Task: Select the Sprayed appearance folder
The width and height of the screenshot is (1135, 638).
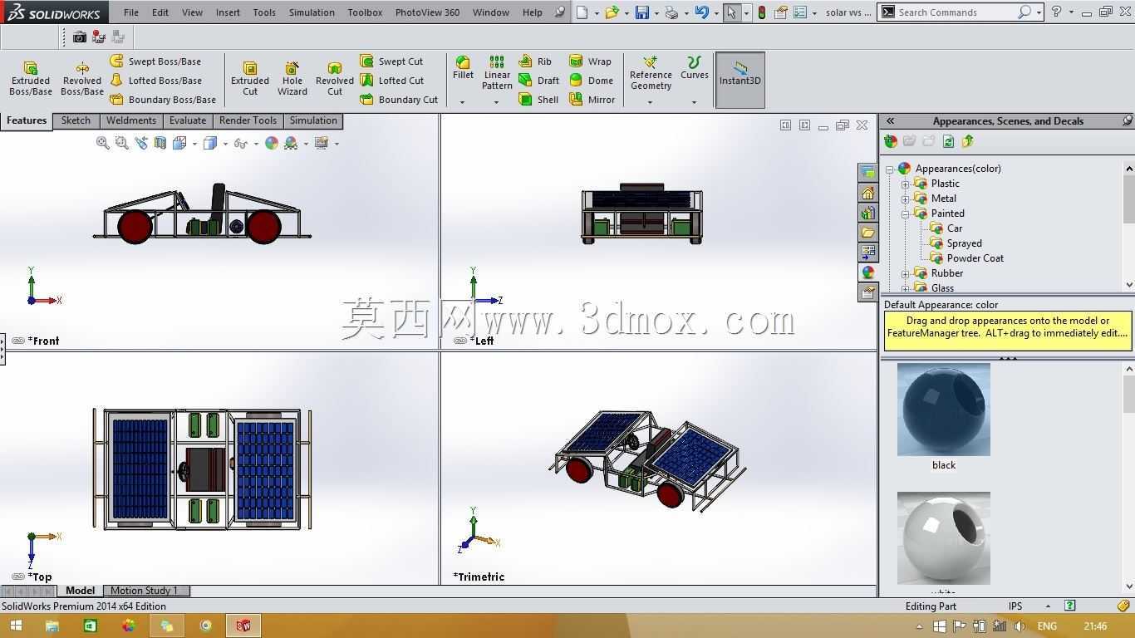Action: pyautogui.click(x=956, y=243)
